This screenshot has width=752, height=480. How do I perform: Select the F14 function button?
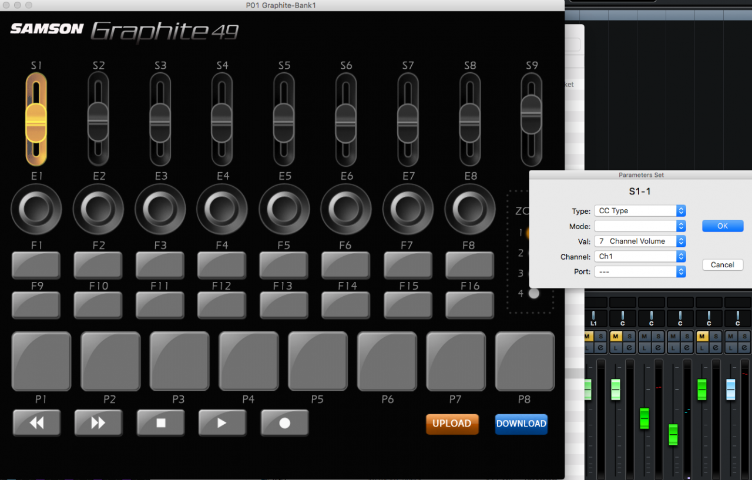tap(346, 305)
